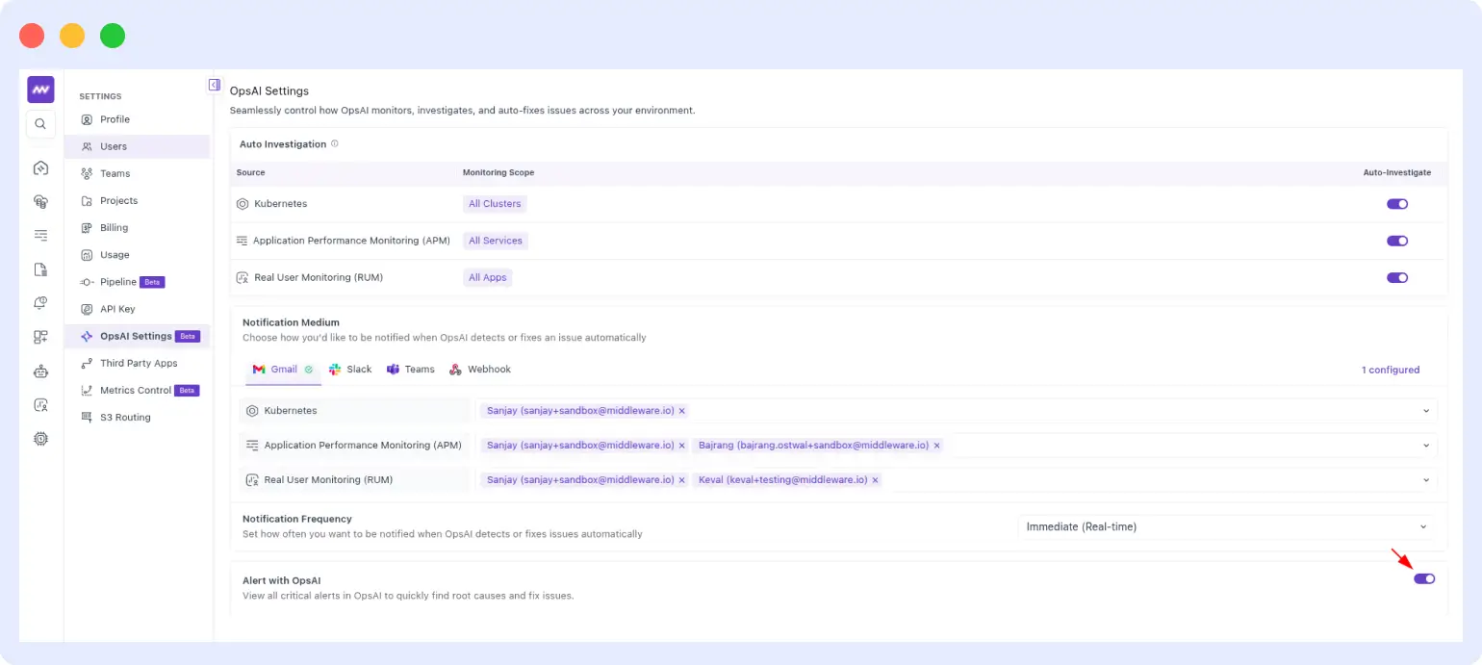Click the Alert with OpsAI heading
Screen dimensions: 1482x665
click(282, 580)
